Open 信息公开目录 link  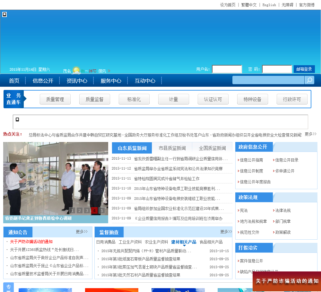(x=287, y=160)
